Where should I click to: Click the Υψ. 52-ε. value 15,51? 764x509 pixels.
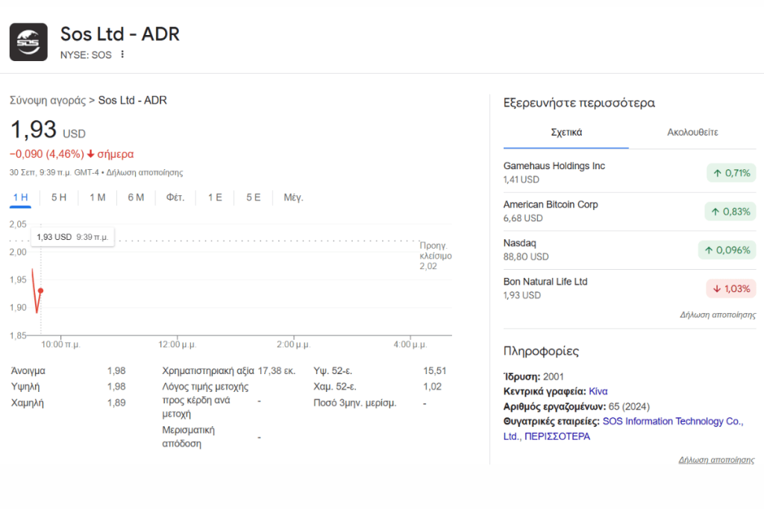coord(435,371)
